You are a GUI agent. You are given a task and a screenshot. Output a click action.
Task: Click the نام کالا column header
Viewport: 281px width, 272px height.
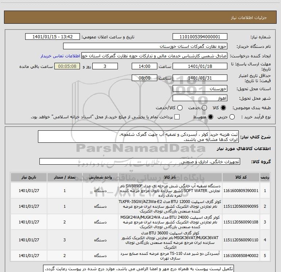[x=170, y=177]
